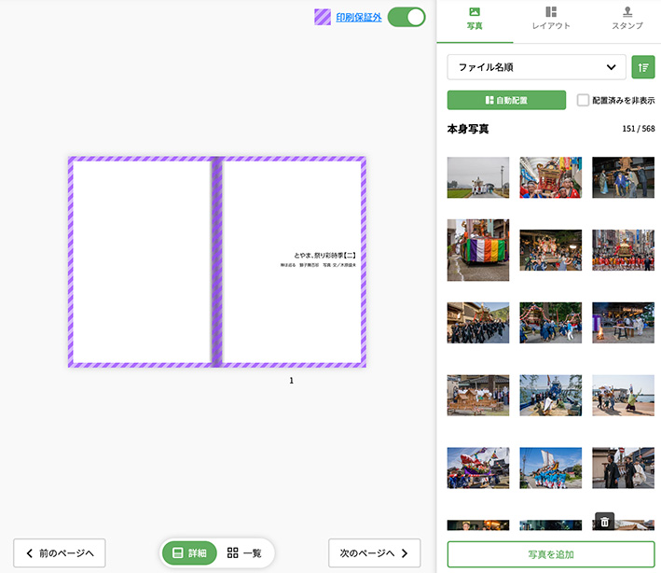Click the right page of the spread

coord(292,261)
